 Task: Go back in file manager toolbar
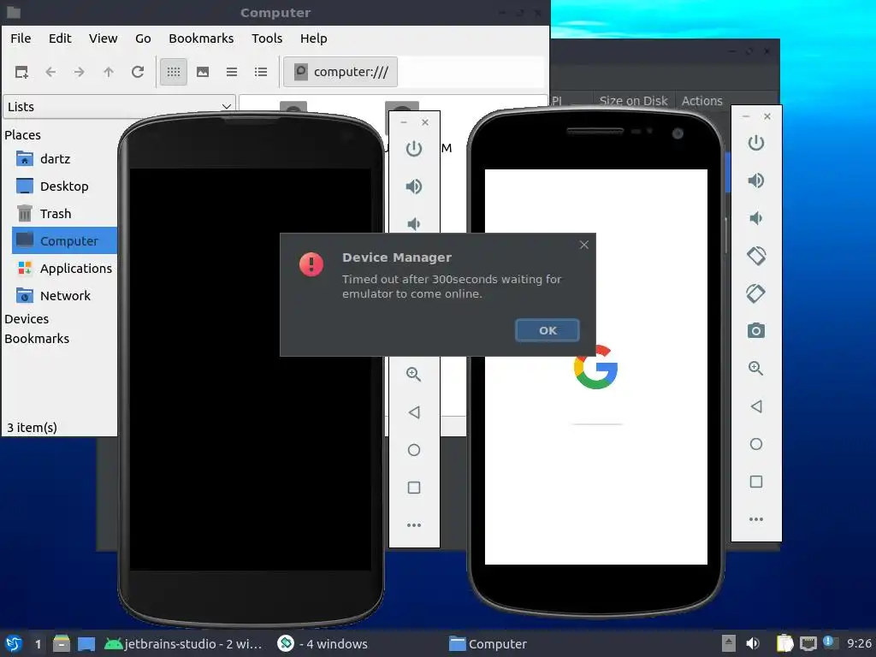(50, 72)
